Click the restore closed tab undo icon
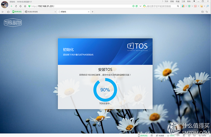Viewport: 211px width, 137px height. [x=207, y=12]
